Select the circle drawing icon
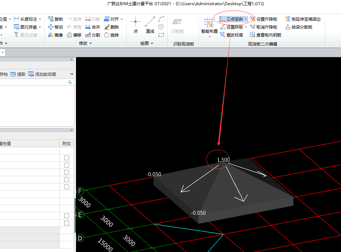This screenshot has height=252, width=341. tap(161, 27)
